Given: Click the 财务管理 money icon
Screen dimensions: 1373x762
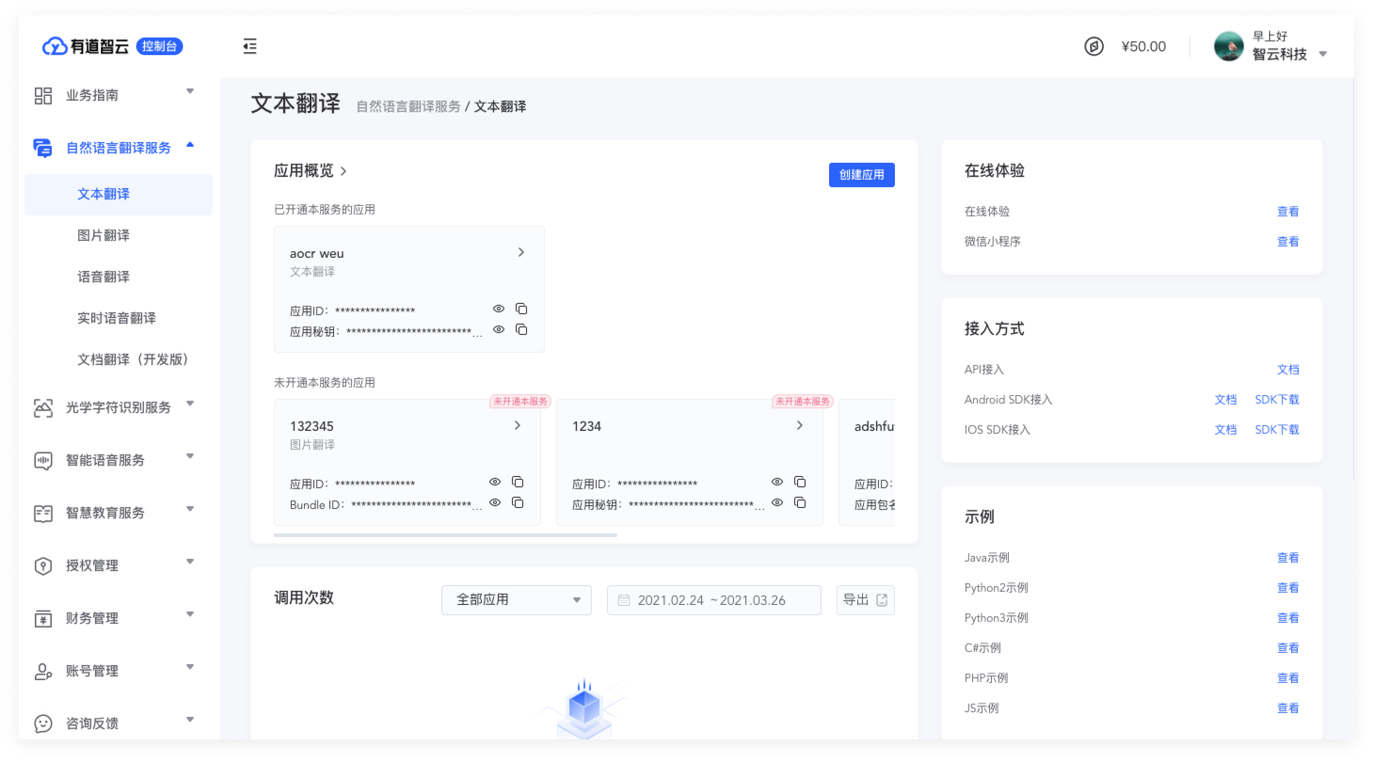Looking at the screenshot, I should point(43,618).
